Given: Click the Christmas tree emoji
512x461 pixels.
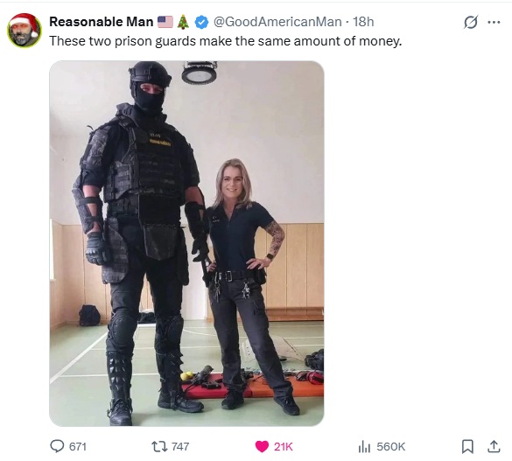Looking at the screenshot, I should [x=183, y=22].
